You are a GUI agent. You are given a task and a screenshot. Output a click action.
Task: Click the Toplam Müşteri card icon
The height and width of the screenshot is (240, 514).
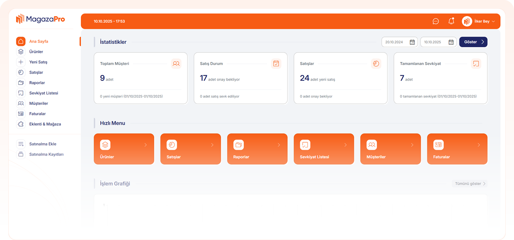[x=176, y=64]
